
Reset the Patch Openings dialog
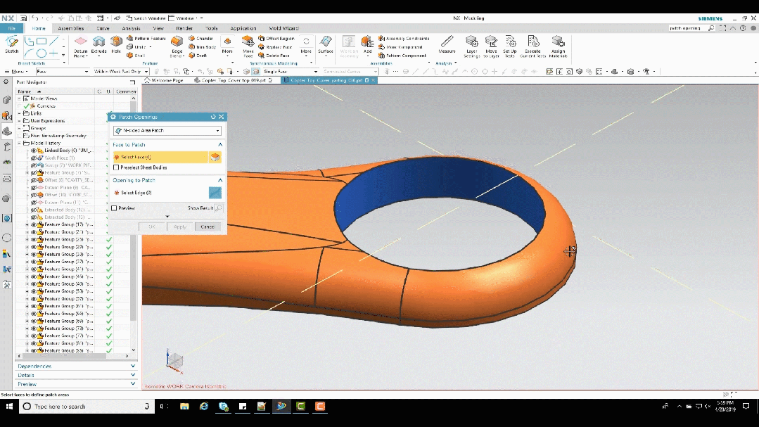click(x=213, y=117)
